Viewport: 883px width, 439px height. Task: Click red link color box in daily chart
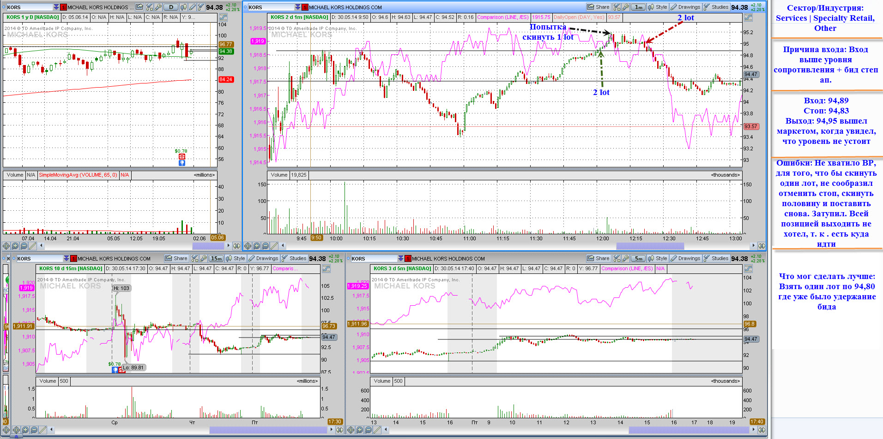tap(63, 7)
